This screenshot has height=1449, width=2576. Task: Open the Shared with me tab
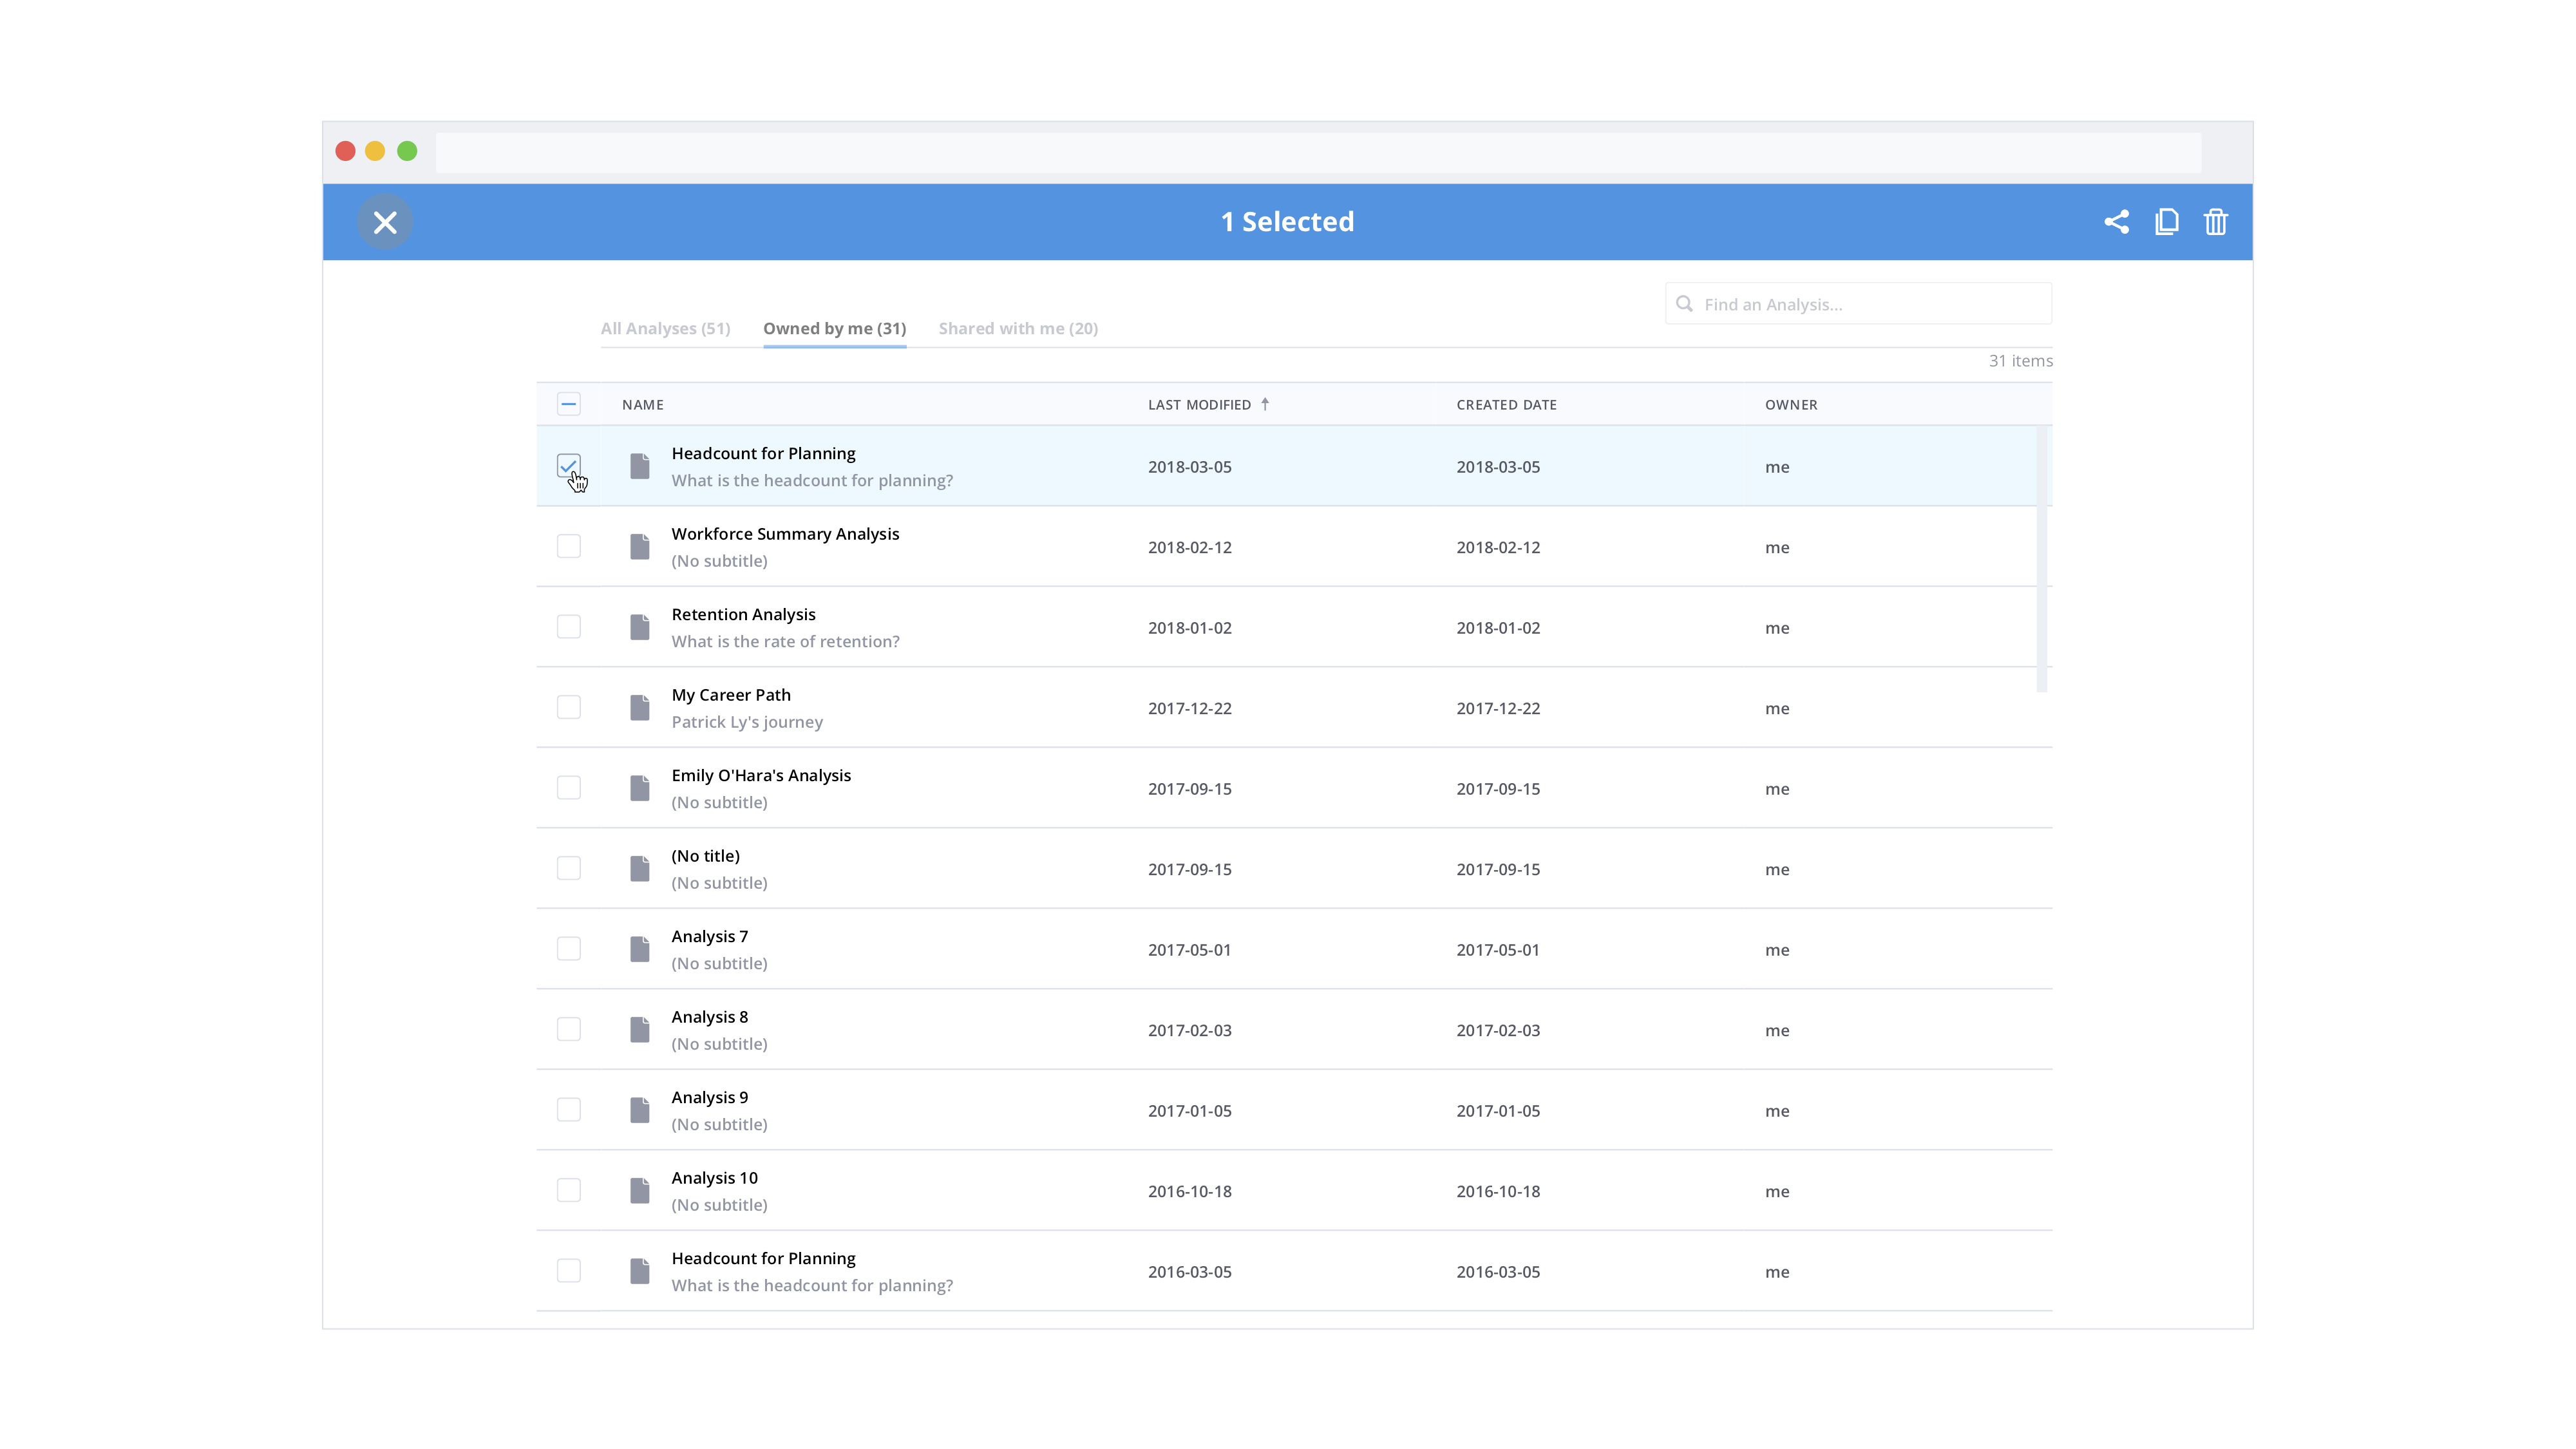click(x=1018, y=328)
